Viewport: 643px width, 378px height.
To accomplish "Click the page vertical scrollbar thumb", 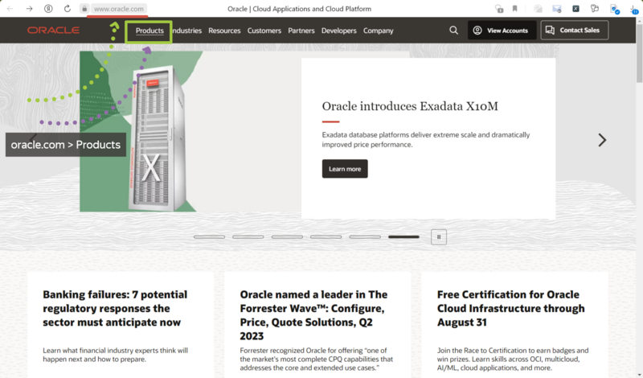I will click(639, 51).
